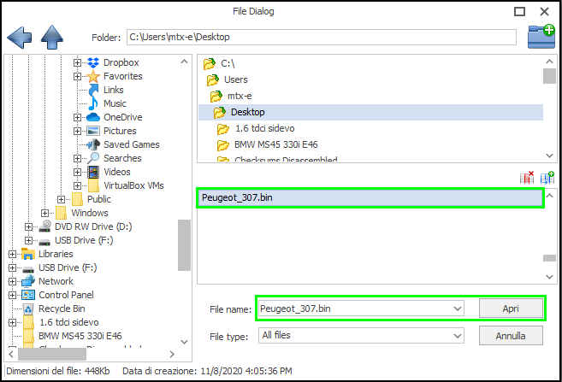Select the Music note icon in tree
The height and width of the screenshot is (382, 562).
93,103
